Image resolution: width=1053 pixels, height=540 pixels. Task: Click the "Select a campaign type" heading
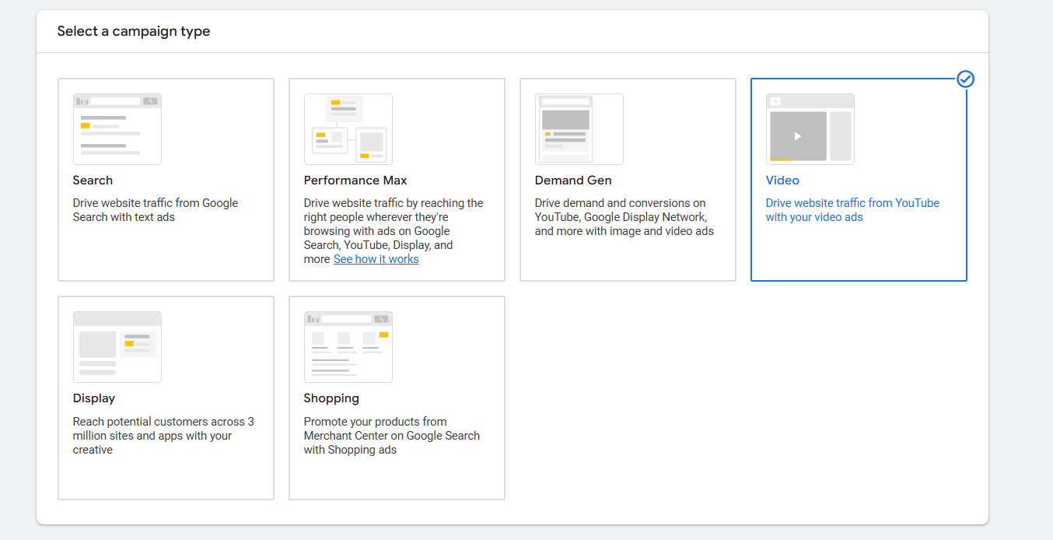click(x=133, y=32)
